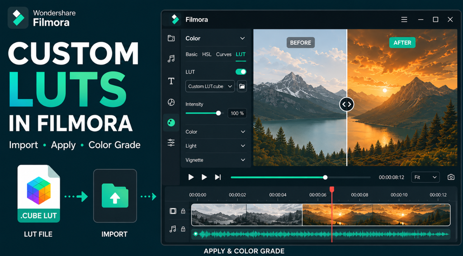Image resolution: width=463 pixels, height=256 pixels.
Task: Play the preview with first play button
Action: click(191, 177)
